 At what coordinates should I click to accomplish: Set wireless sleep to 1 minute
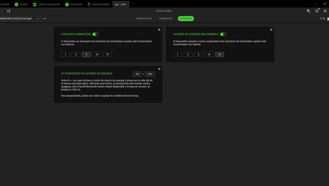[x=177, y=54]
